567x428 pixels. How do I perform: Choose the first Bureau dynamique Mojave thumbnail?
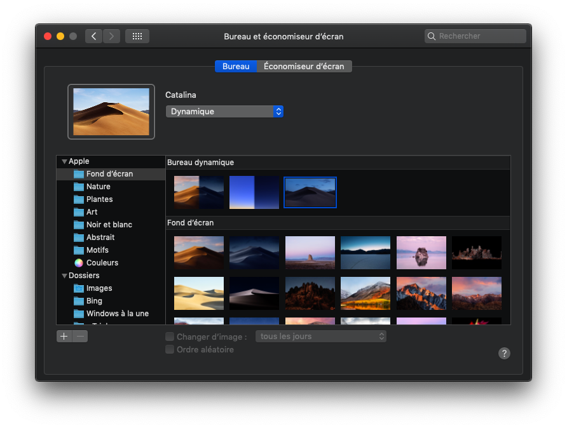199,192
